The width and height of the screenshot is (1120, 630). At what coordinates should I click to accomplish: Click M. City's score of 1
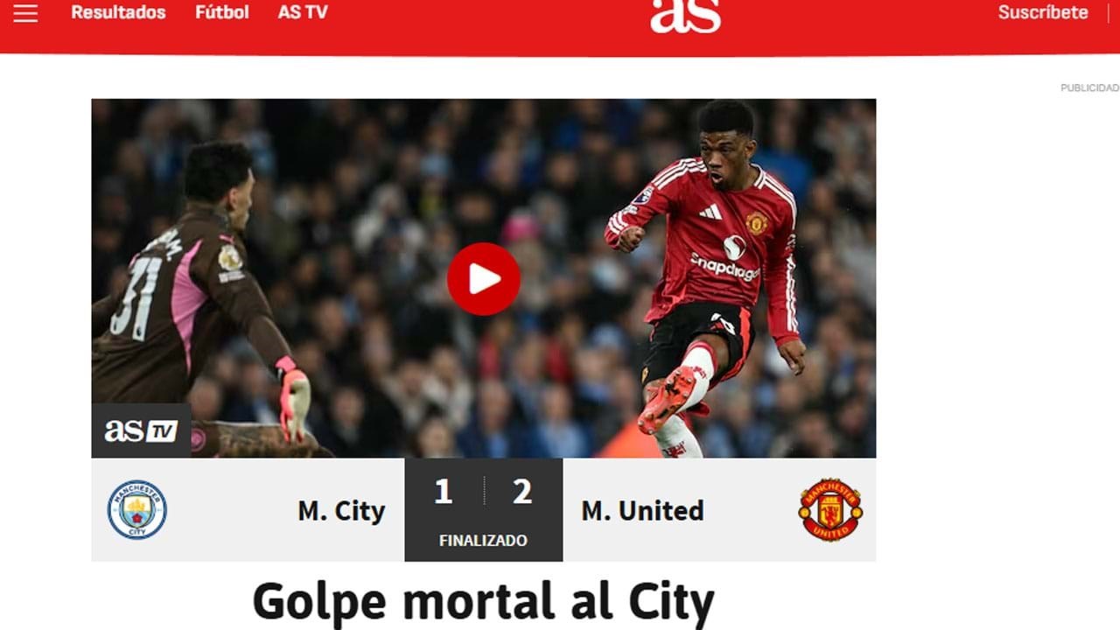(444, 492)
